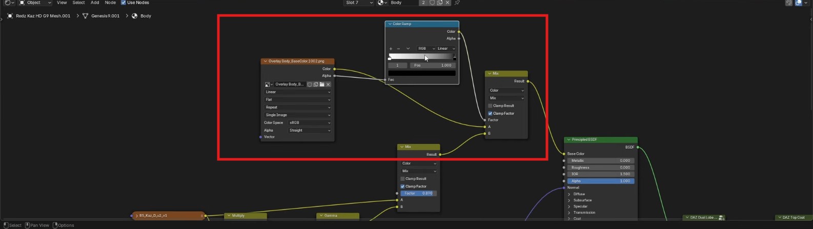Click the Pan View icon in status bar
Image resolution: width=813 pixels, height=229 pixels.
(28, 225)
